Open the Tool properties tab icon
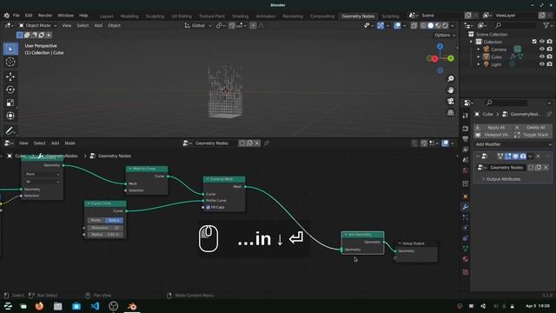 (466, 116)
